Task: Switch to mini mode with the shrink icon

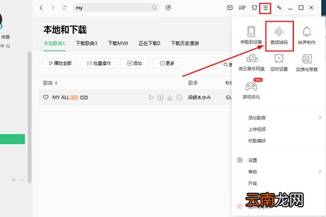Action: coord(279,8)
